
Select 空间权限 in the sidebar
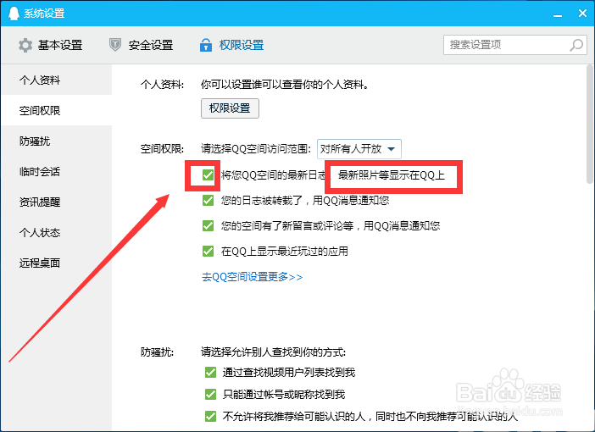click(56, 110)
